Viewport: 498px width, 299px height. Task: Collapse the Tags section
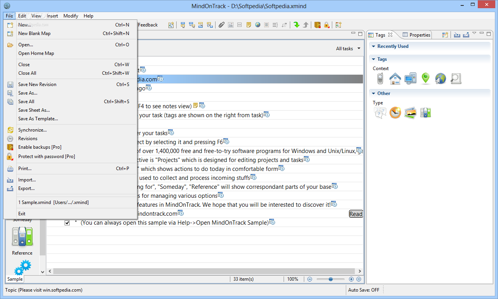point(373,59)
